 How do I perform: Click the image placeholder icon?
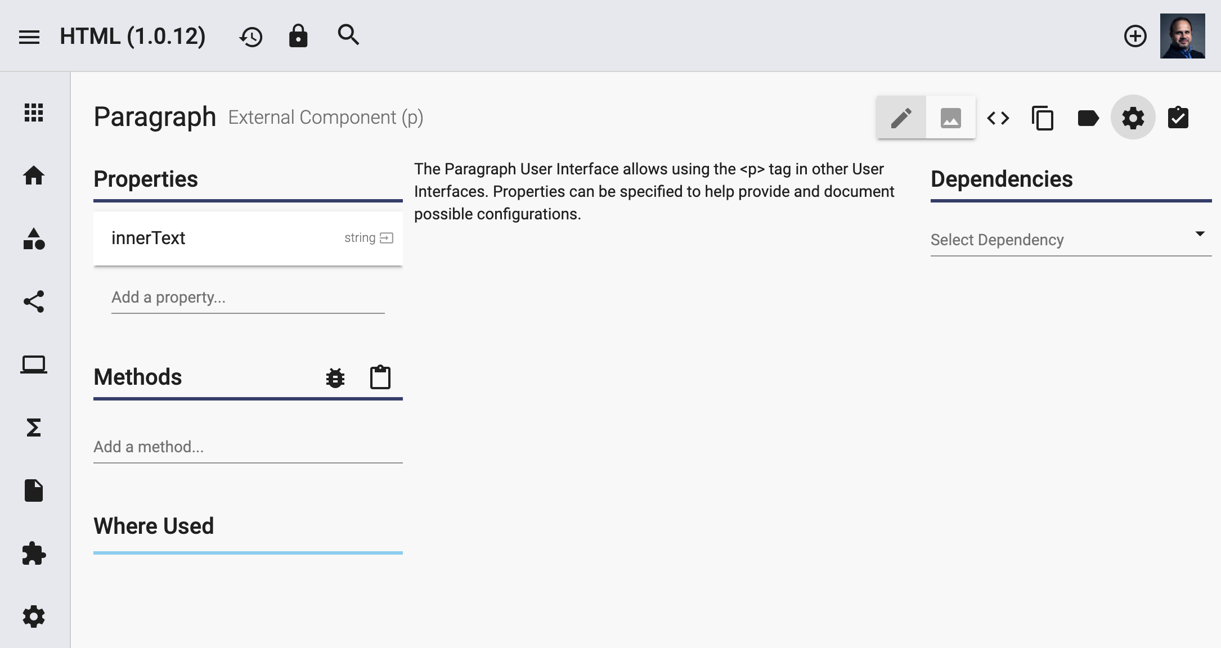coord(950,118)
